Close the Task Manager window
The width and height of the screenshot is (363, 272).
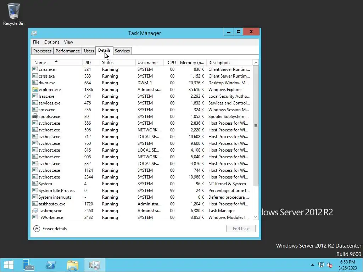point(251,32)
